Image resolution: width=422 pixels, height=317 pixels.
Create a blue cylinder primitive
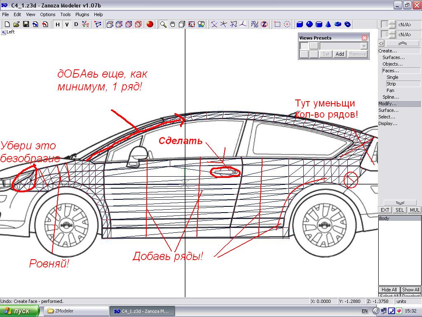click(x=319, y=24)
